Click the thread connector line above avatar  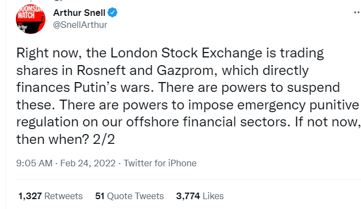(x=31, y=1)
